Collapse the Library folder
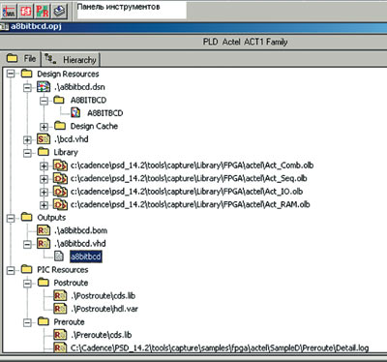Image resolution: width=387 pixels, height=362 pixels. (x=27, y=152)
